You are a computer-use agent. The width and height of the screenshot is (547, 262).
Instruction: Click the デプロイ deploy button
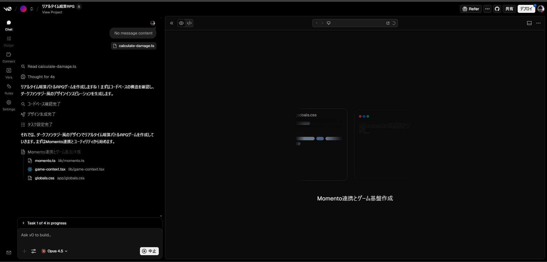pos(526,9)
